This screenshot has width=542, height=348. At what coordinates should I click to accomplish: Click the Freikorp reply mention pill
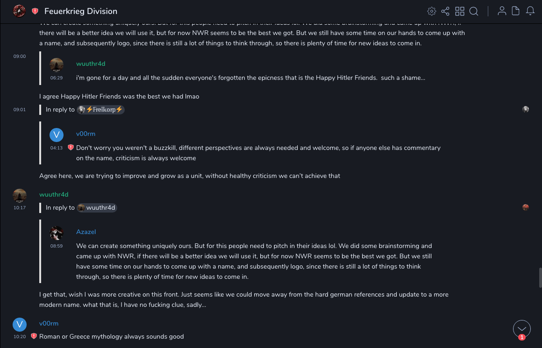(100, 110)
